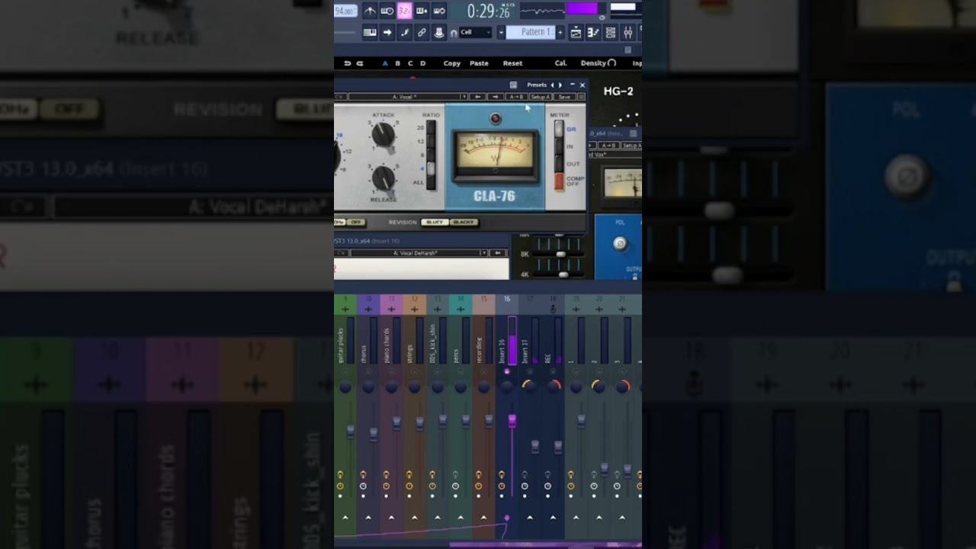Screen dimensions: 976x549
Task: Add new pattern with plus button
Action: point(560,32)
